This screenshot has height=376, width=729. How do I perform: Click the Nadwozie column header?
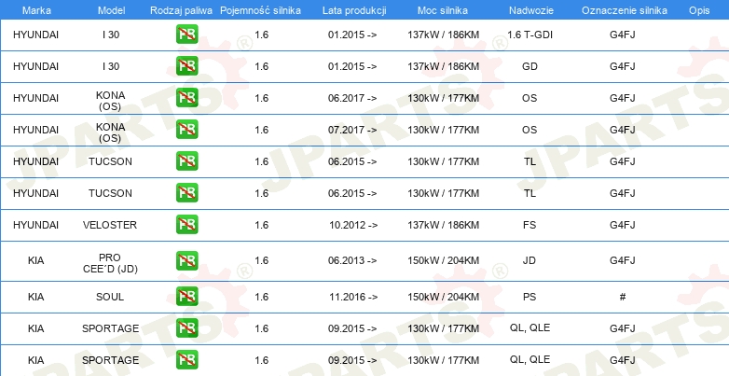click(531, 10)
